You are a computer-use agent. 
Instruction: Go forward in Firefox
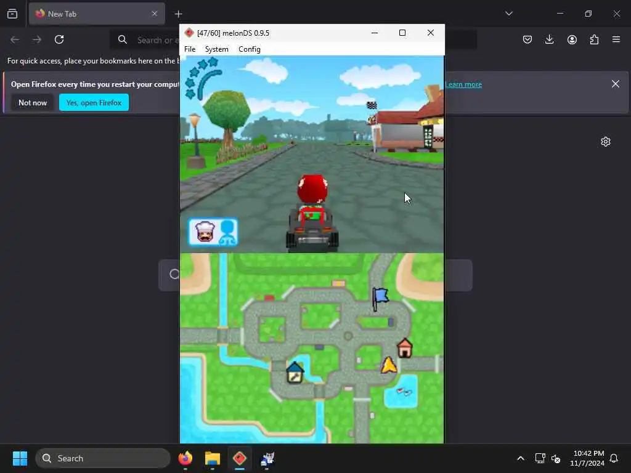37,39
